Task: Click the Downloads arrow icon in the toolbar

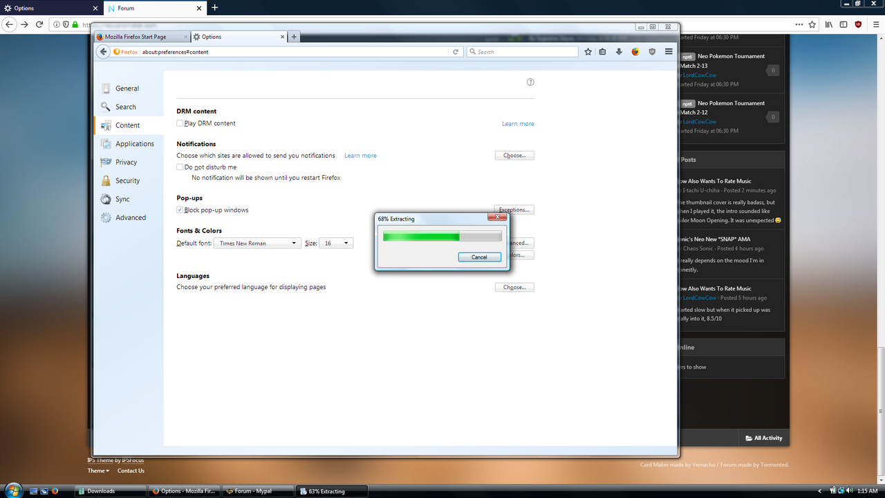Action: tap(619, 51)
